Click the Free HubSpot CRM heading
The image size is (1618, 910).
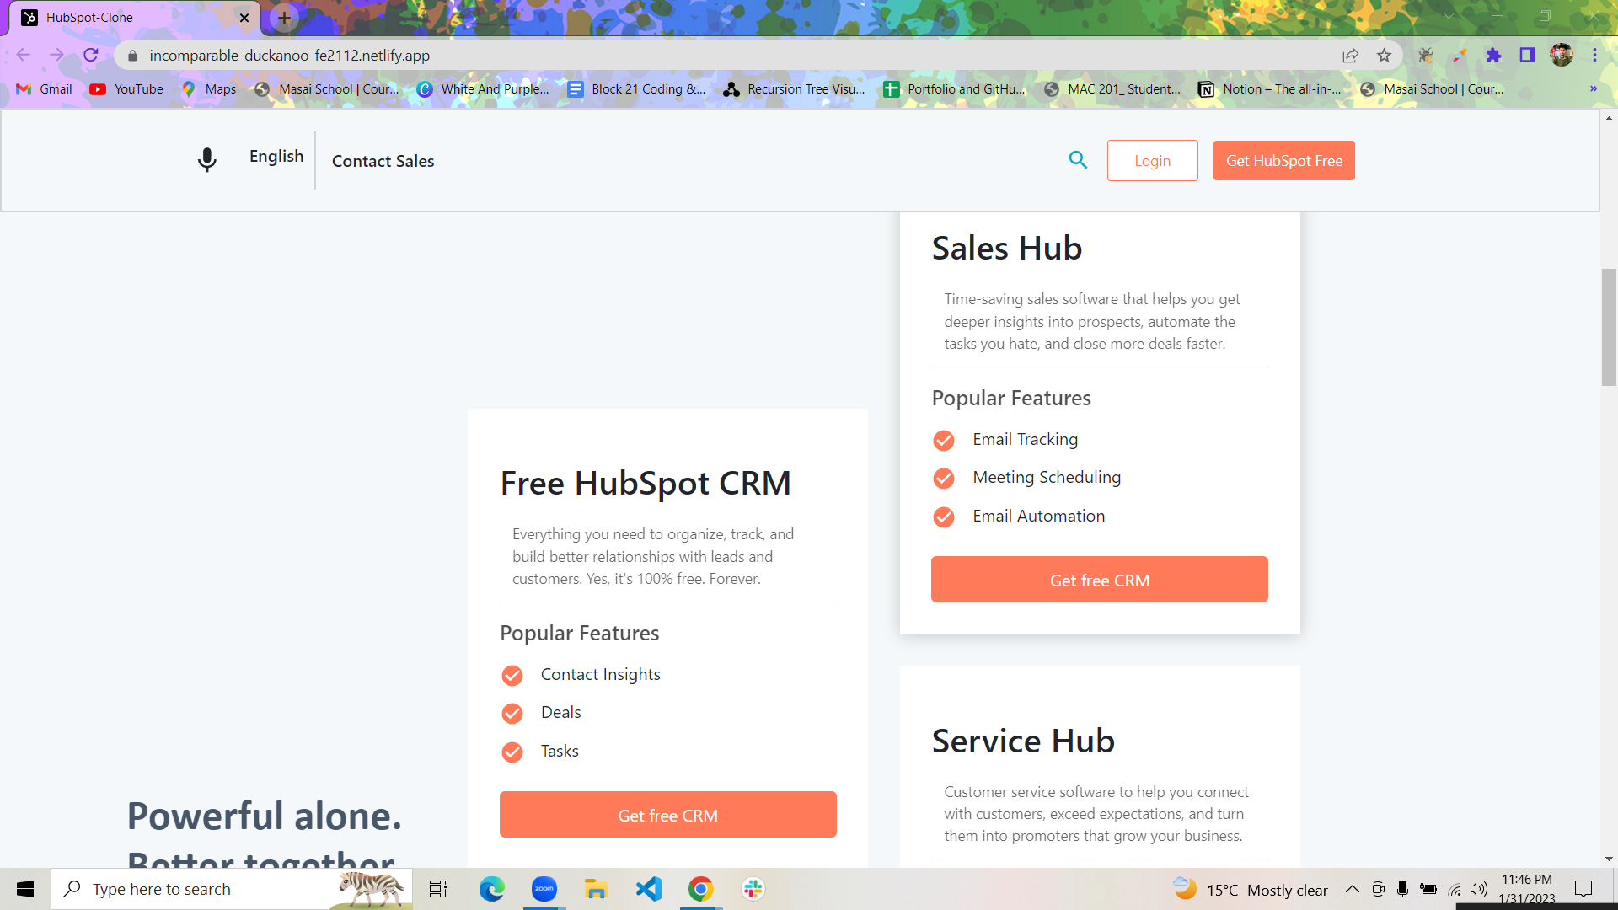tap(646, 484)
